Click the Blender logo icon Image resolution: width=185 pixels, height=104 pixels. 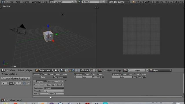(x=134, y=2)
